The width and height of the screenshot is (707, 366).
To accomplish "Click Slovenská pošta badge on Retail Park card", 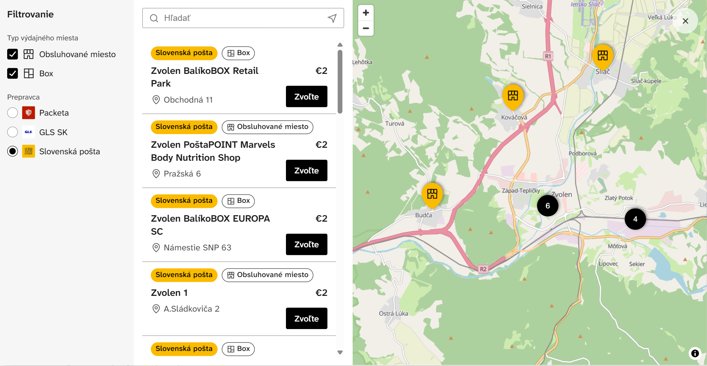I will pos(184,53).
